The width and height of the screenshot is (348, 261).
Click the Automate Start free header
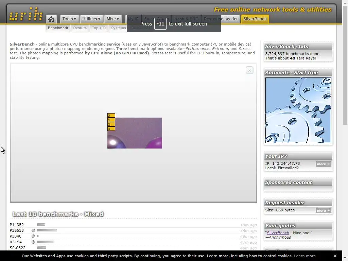click(x=298, y=73)
